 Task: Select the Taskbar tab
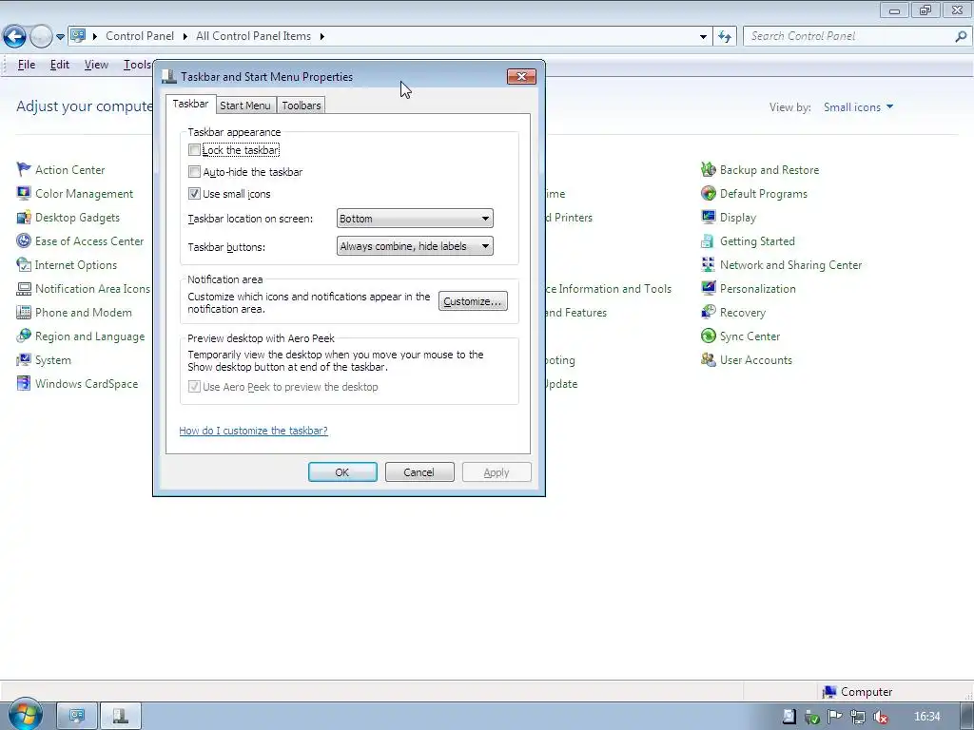tap(190, 104)
